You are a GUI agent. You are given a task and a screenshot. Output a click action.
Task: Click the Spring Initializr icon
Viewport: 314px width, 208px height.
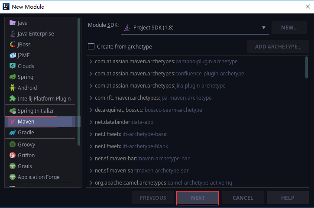pyautogui.click(x=13, y=110)
